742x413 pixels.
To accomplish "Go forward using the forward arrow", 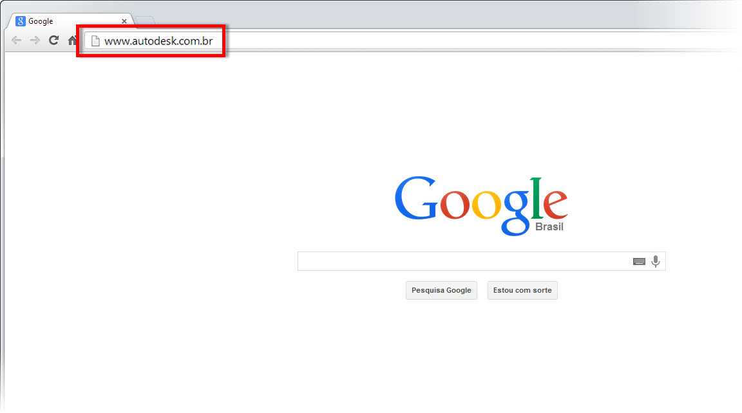I will tap(35, 41).
